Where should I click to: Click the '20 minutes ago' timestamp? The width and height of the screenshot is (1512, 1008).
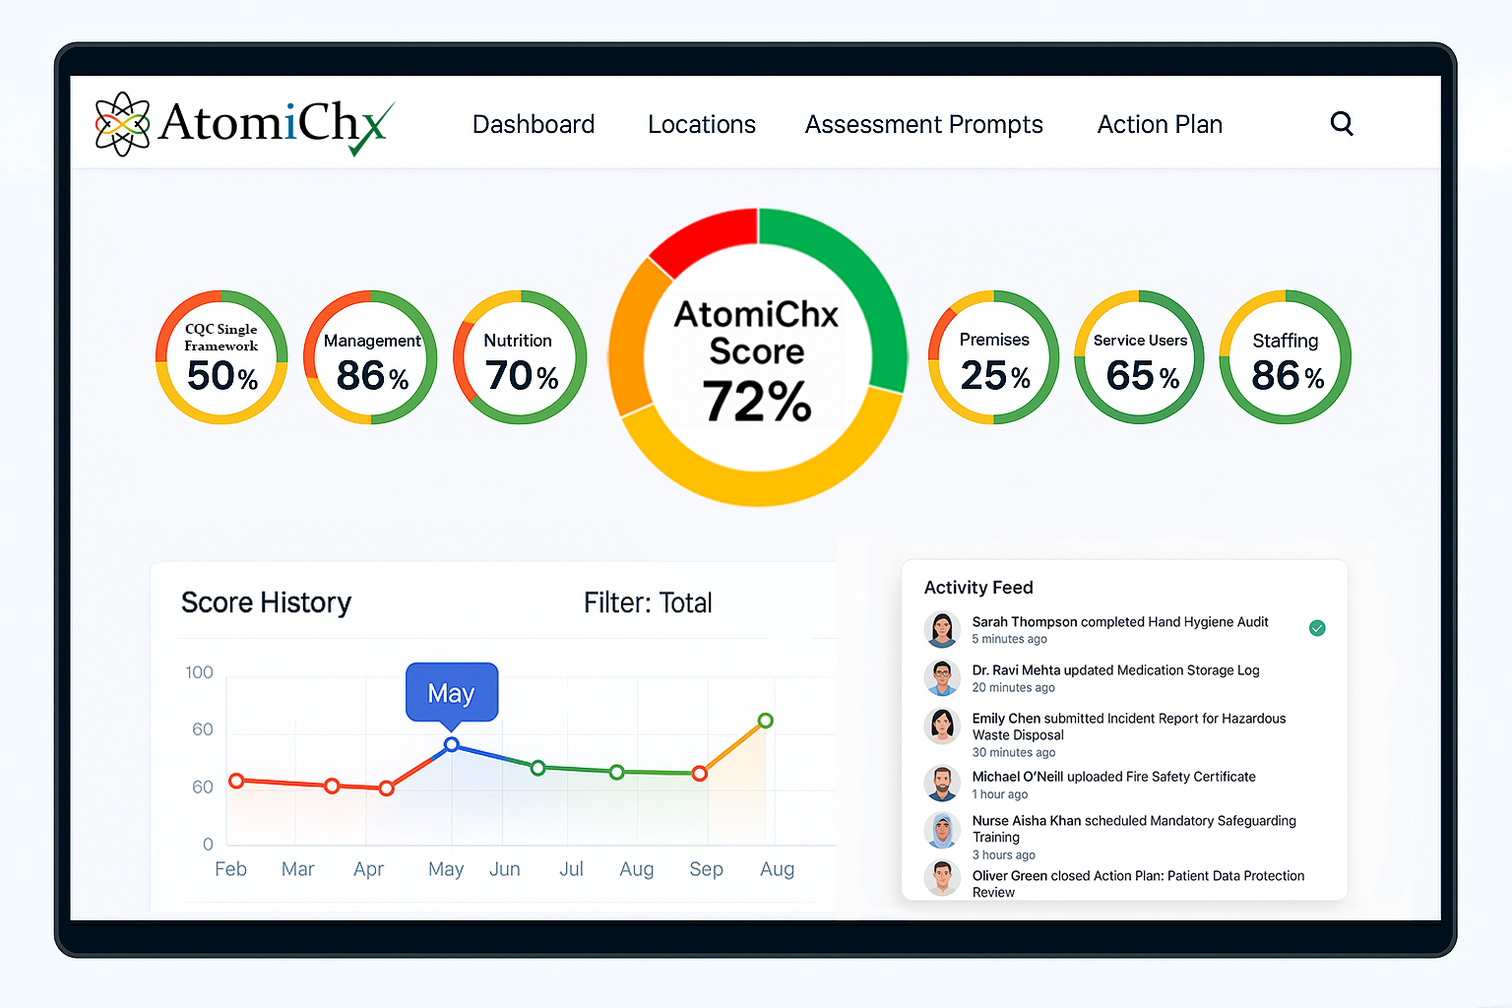(1013, 688)
